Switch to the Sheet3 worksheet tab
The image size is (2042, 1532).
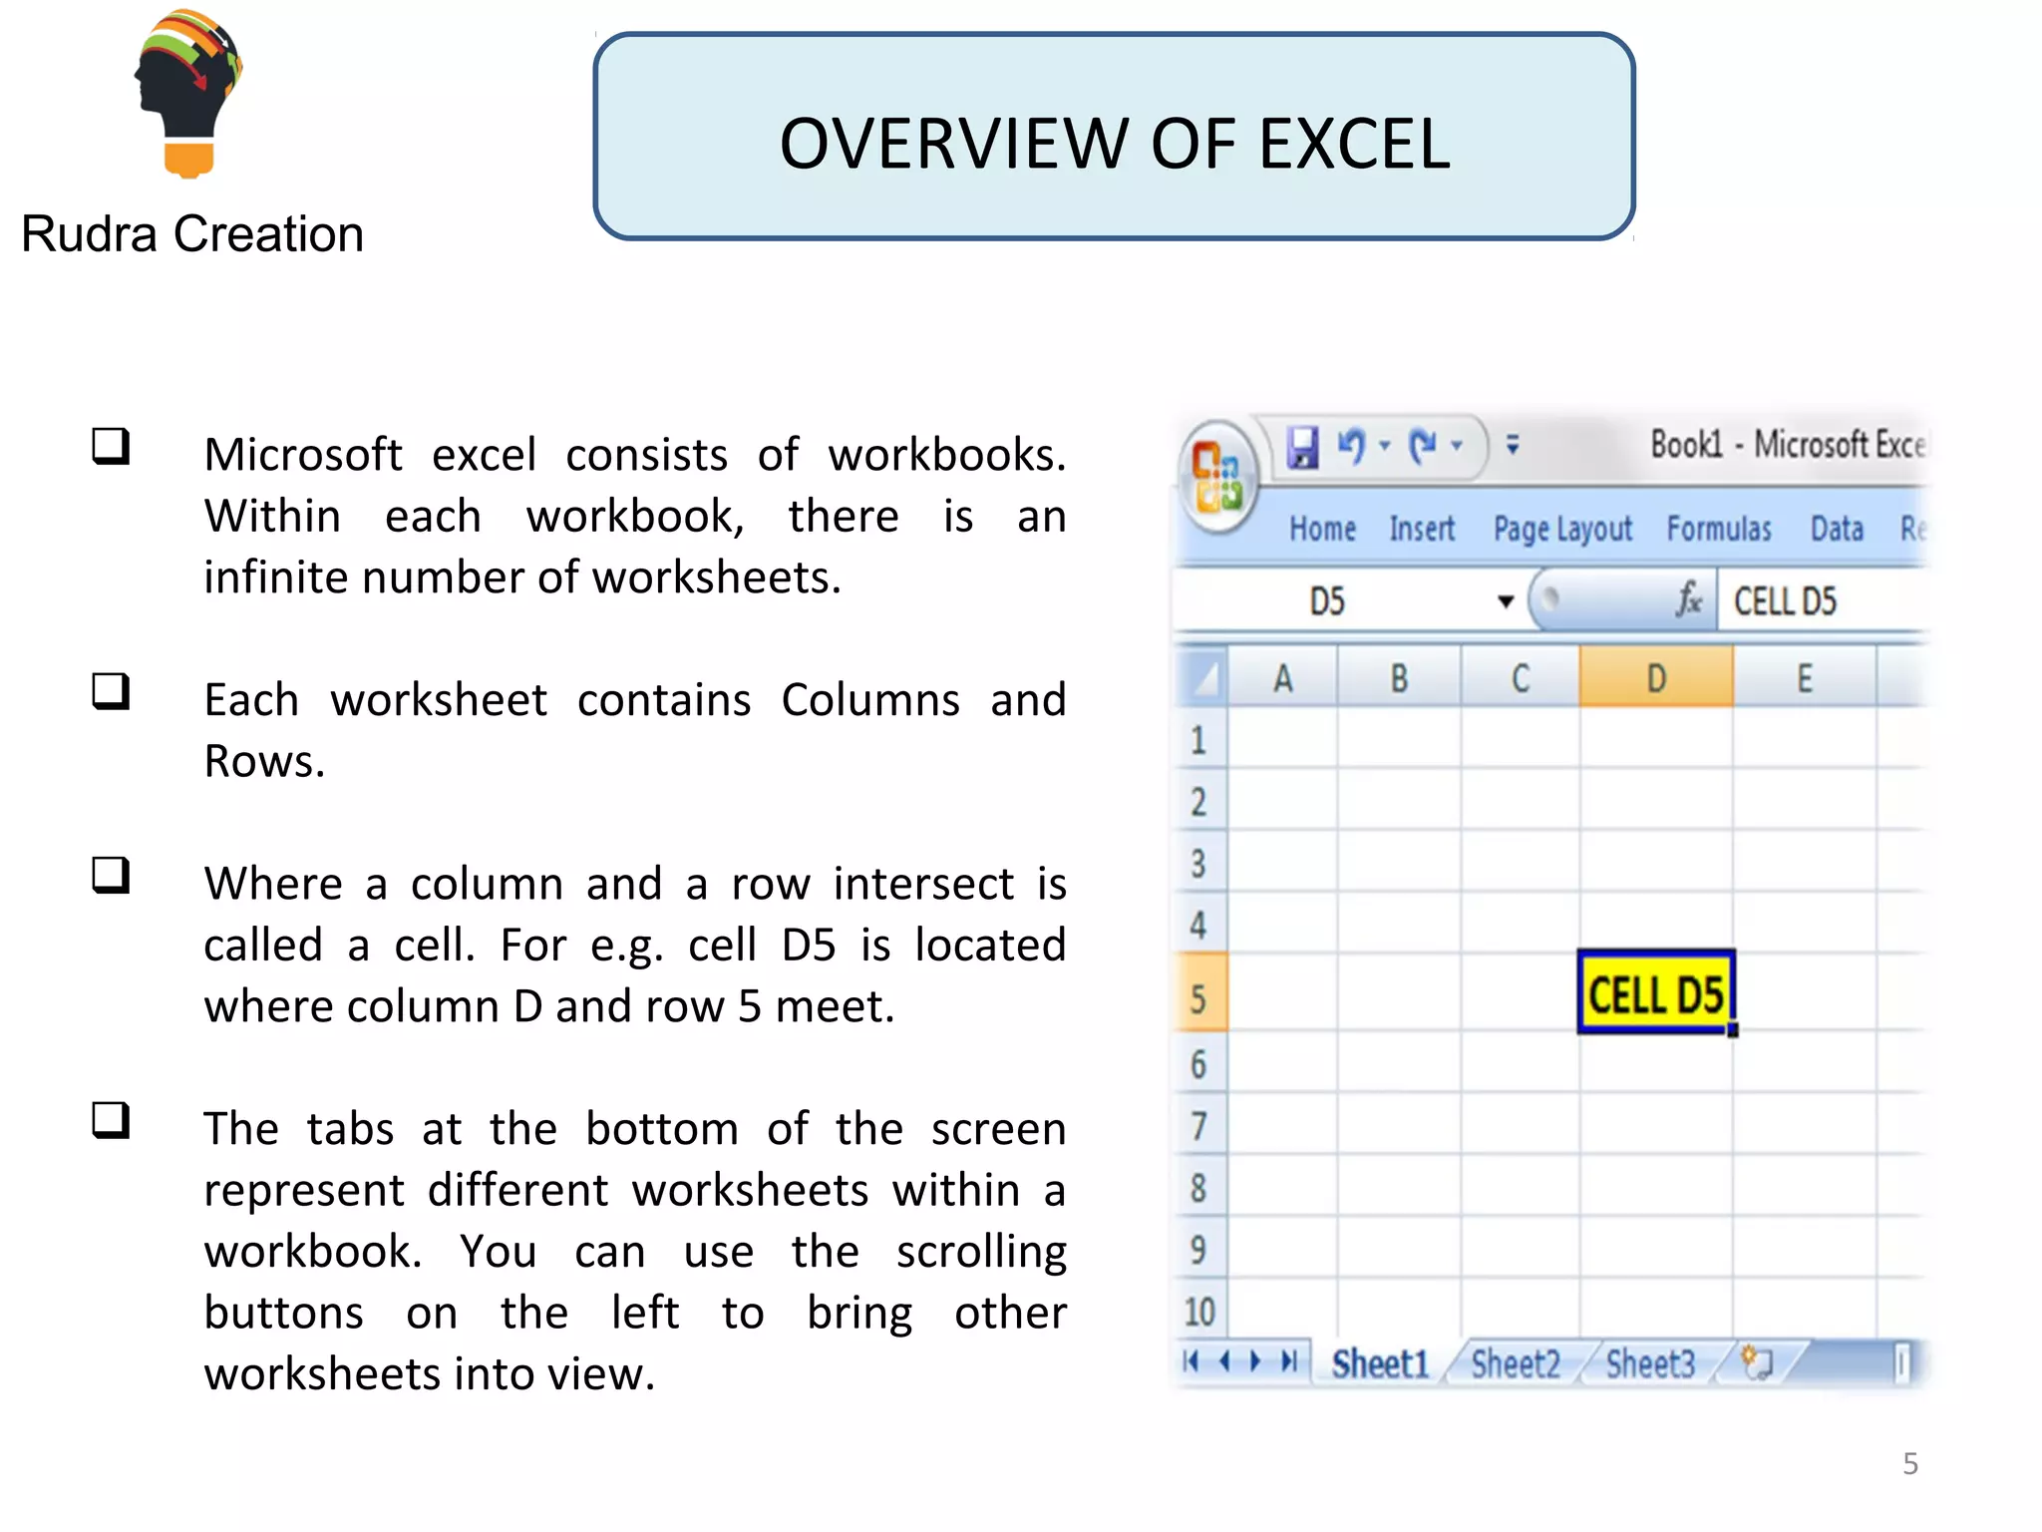1650,1362
